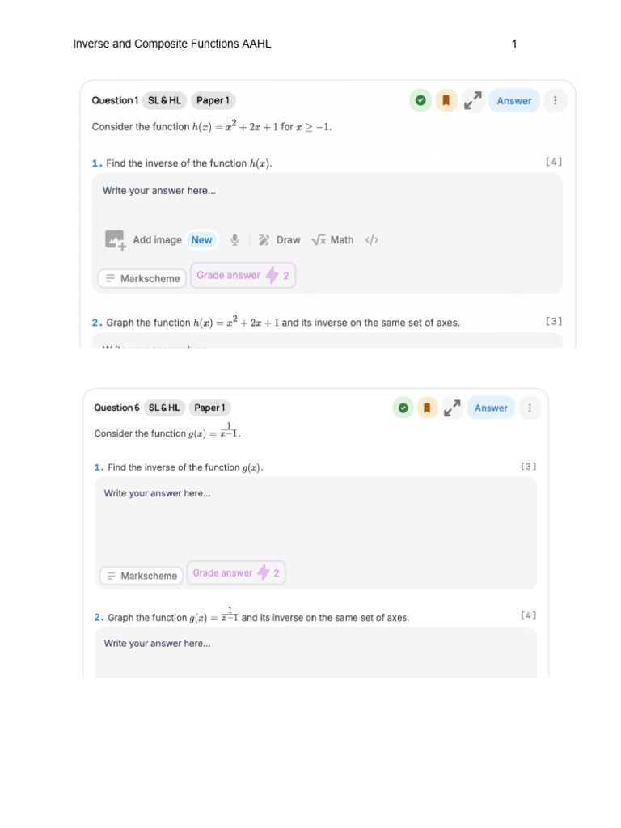This screenshot has height=828, width=621.
Task: Expand Question 6 to fullscreen
Action: [452, 408]
